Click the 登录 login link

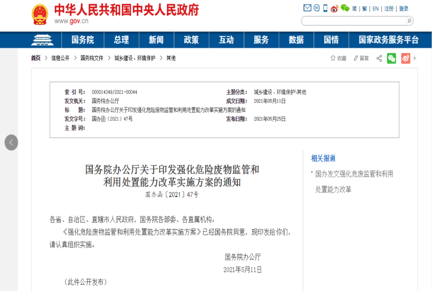pyautogui.click(x=404, y=9)
